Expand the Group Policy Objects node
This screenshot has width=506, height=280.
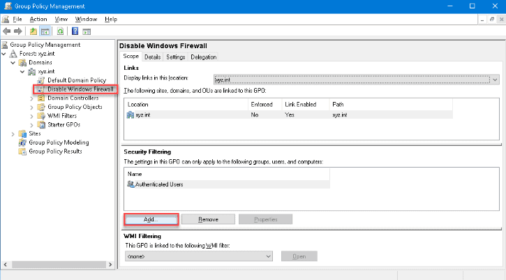tap(31, 107)
